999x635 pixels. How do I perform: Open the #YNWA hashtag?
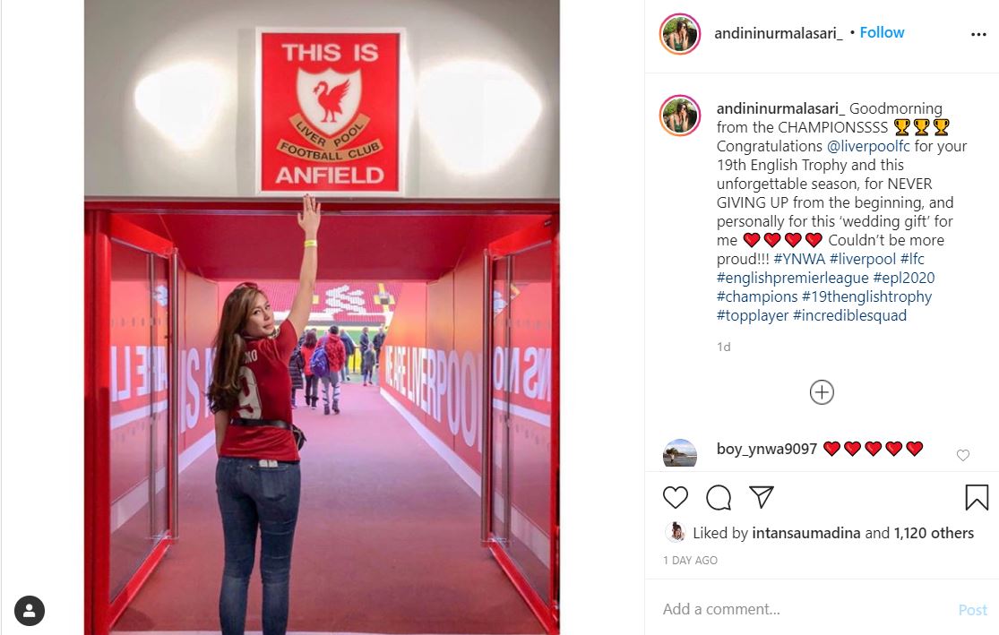799,259
